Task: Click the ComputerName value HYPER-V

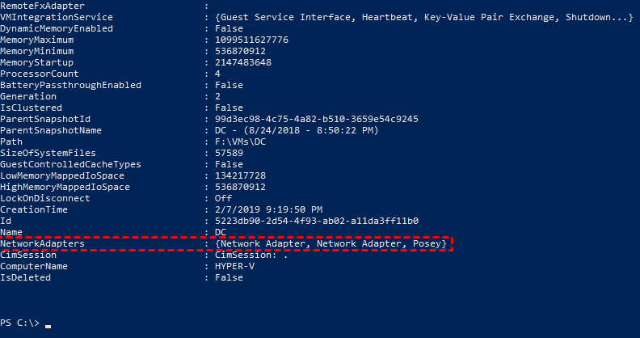Action: pos(234,266)
